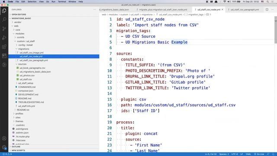
Task: Open ud_staff.csv in explorer
Action: (26, 79)
